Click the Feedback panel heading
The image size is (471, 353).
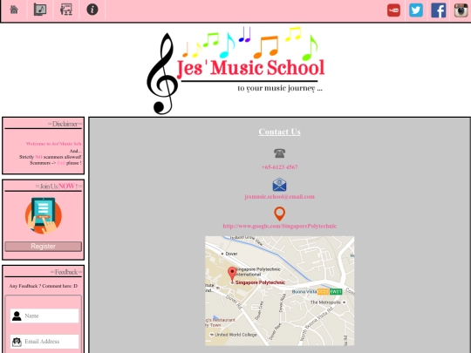(66, 272)
